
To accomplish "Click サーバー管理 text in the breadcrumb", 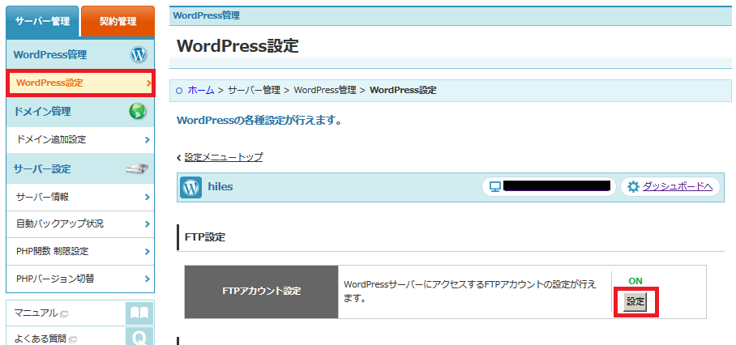I will pyautogui.click(x=254, y=90).
